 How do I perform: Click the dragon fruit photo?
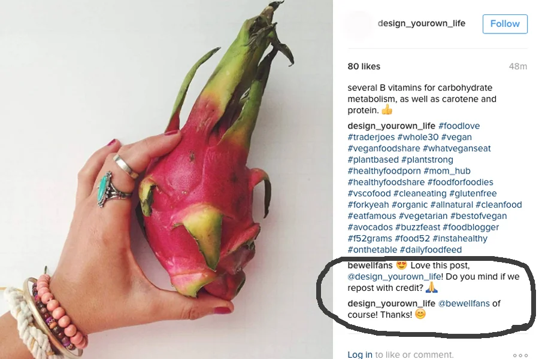tap(166, 180)
